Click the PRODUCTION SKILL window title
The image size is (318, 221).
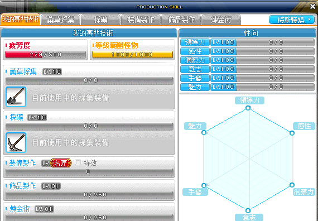pyautogui.click(x=160, y=7)
